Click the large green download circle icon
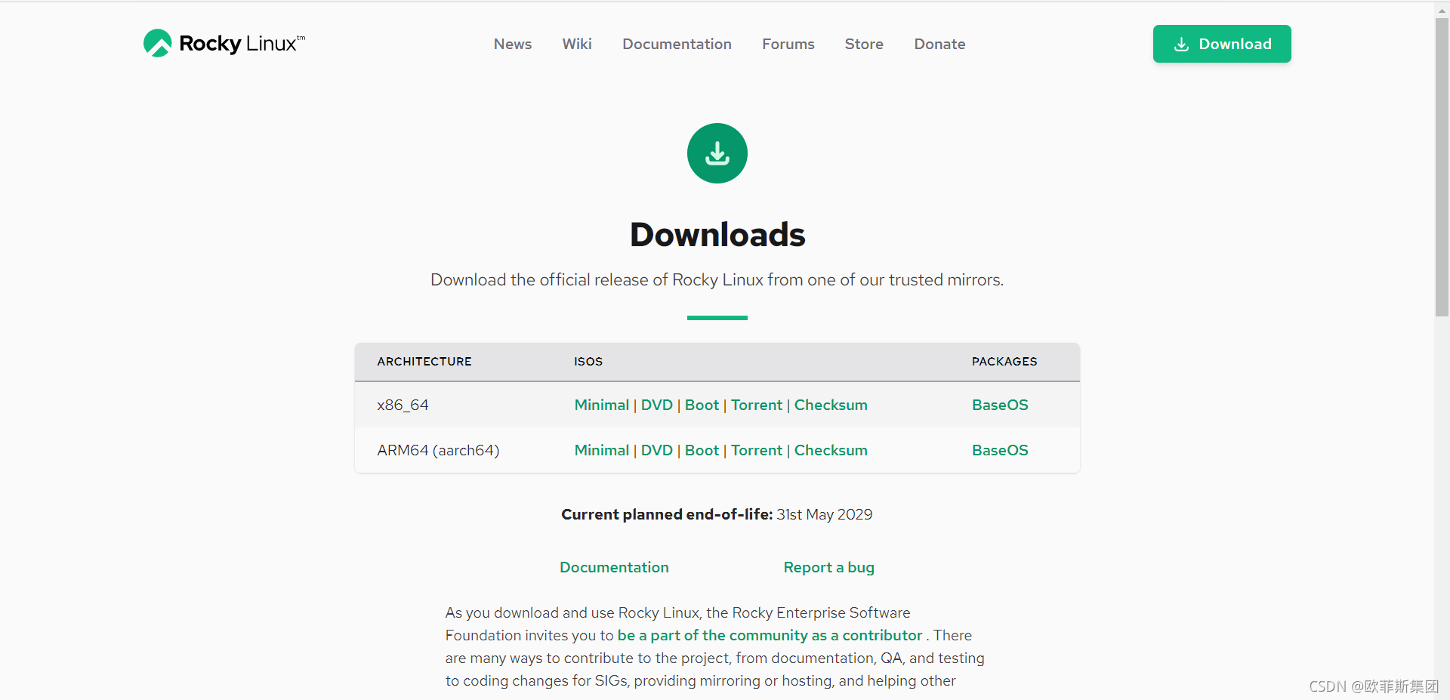Viewport: 1450px width, 700px height. pos(717,153)
